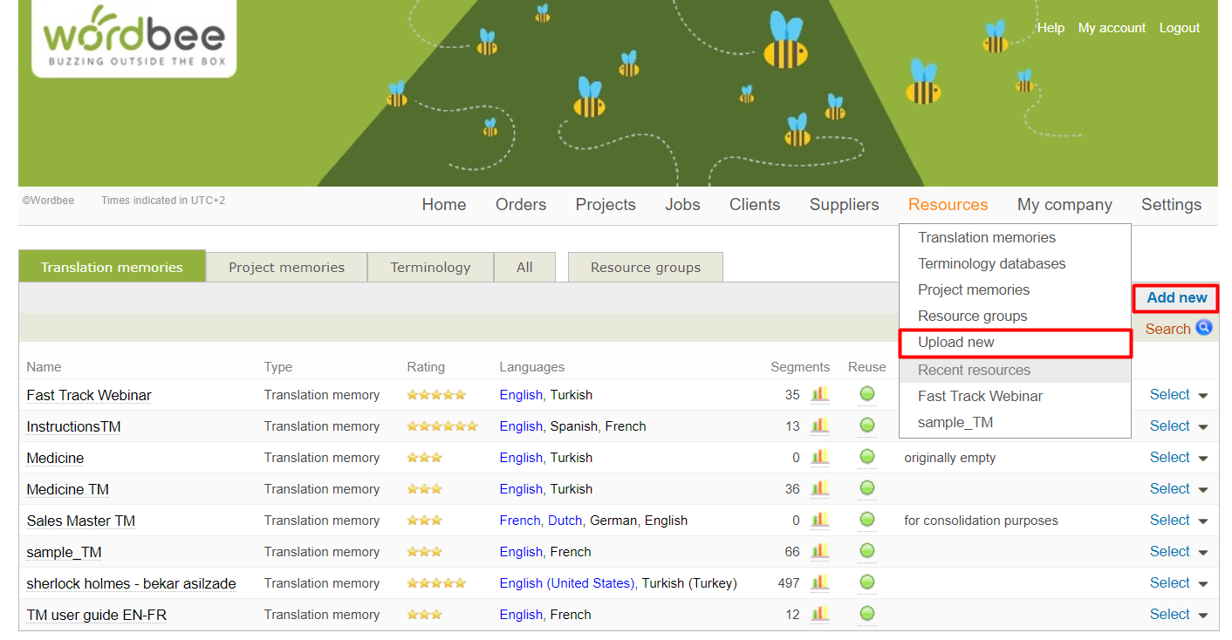Click green reuse status for TM user guide EN-FR
The width and height of the screenshot is (1232, 640).
[866, 614]
